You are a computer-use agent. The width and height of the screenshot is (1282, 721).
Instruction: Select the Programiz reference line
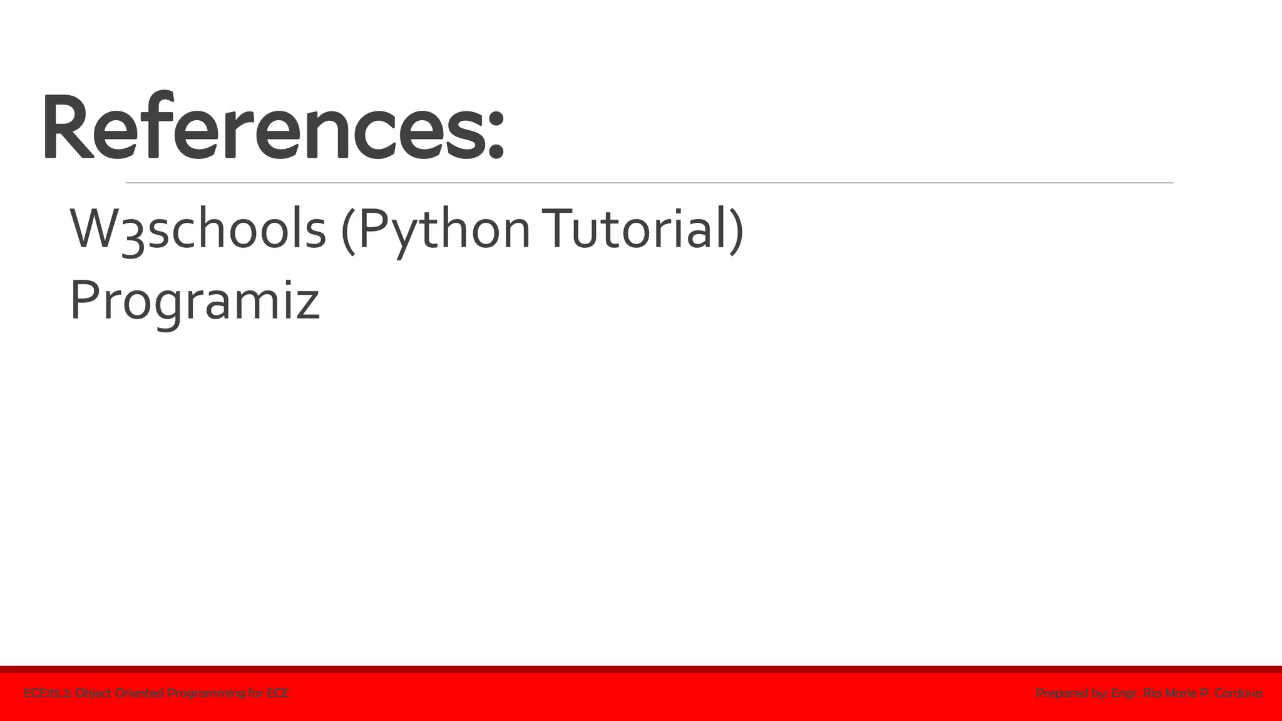pyautogui.click(x=195, y=300)
